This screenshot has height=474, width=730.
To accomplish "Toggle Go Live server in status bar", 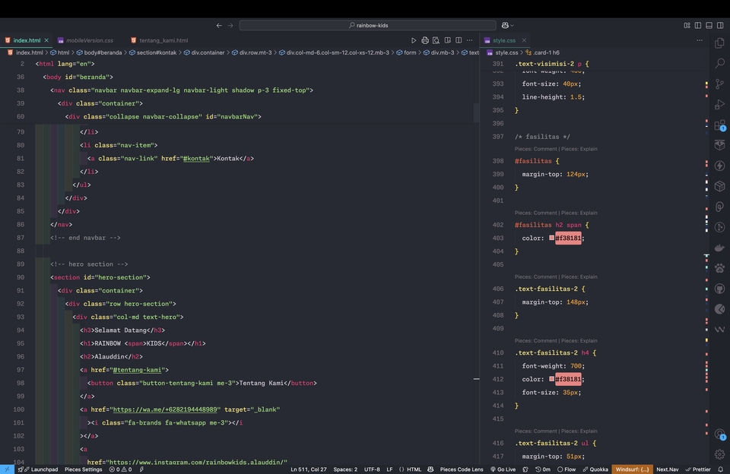I will 503,469.
